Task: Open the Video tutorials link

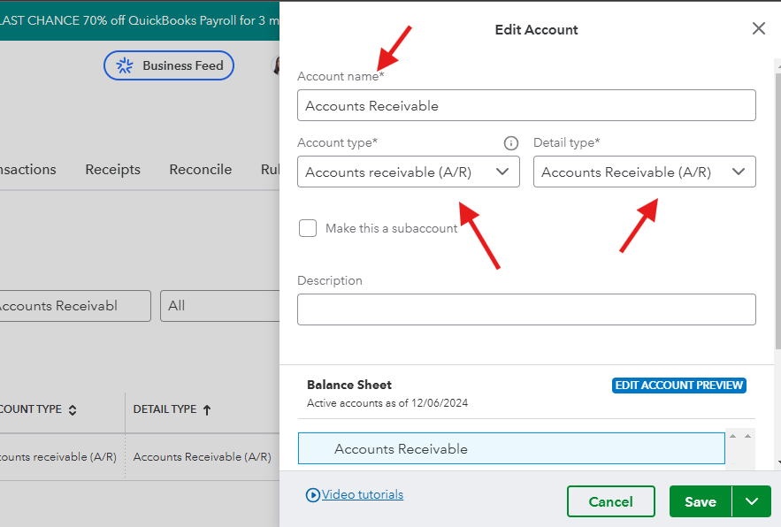Action: pyautogui.click(x=361, y=494)
